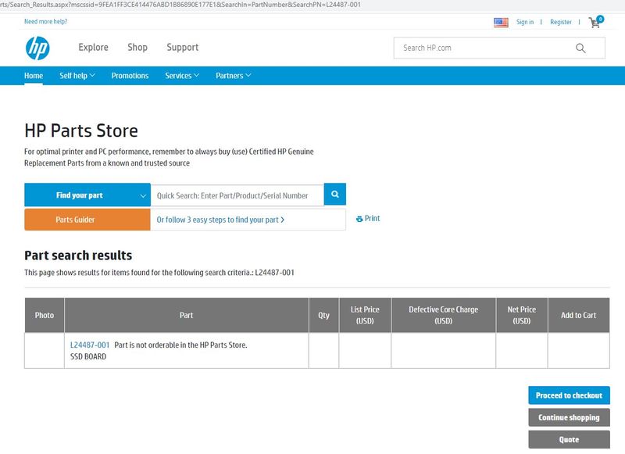
Task: Click the Print icon link
Action: [368, 219]
